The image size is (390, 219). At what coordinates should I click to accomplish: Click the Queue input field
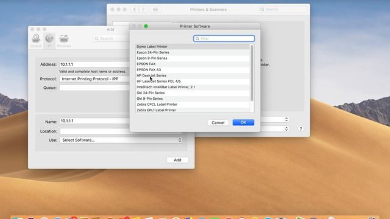tap(94, 88)
